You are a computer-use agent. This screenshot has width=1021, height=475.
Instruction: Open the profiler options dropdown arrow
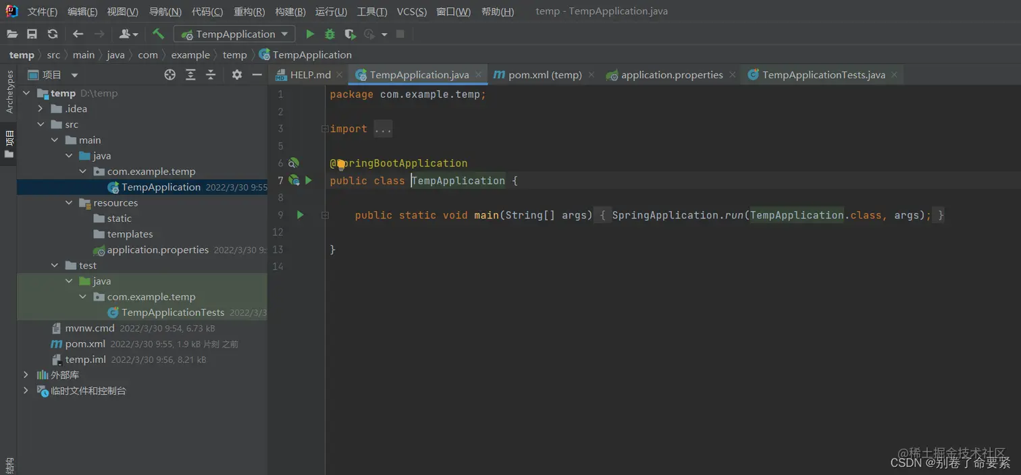[384, 34]
